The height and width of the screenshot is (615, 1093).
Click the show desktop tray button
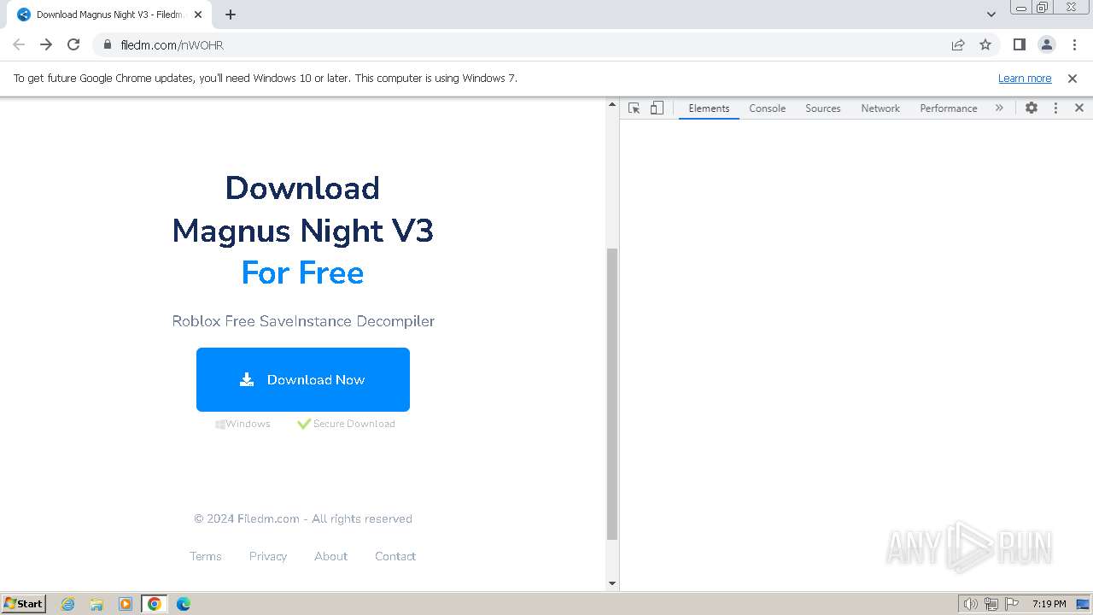[1084, 604]
